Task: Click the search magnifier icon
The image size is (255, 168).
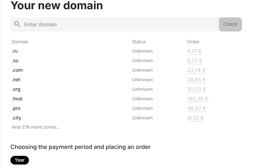Action: point(17,24)
